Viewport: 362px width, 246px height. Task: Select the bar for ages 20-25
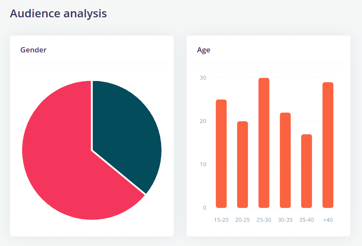pyautogui.click(x=243, y=165)
